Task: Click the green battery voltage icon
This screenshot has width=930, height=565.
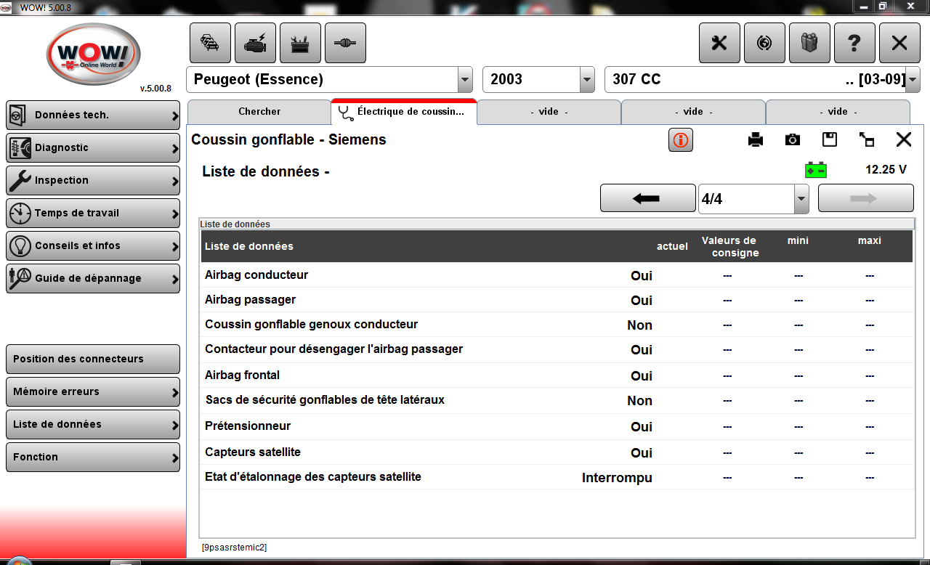Action: point(816,170)
